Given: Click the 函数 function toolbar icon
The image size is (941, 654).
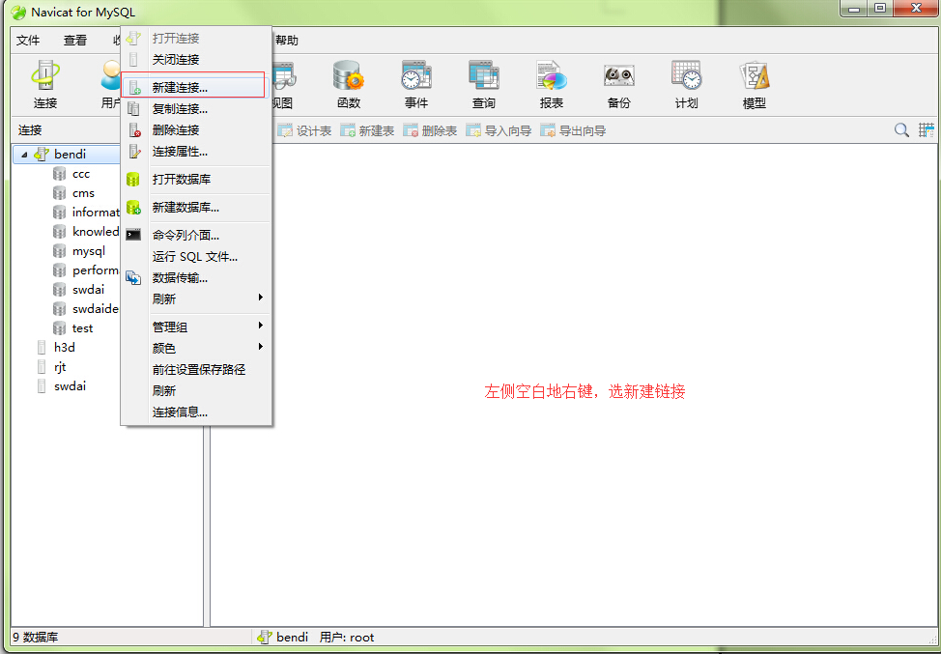Looking at the screenshot, I should 348,85.
